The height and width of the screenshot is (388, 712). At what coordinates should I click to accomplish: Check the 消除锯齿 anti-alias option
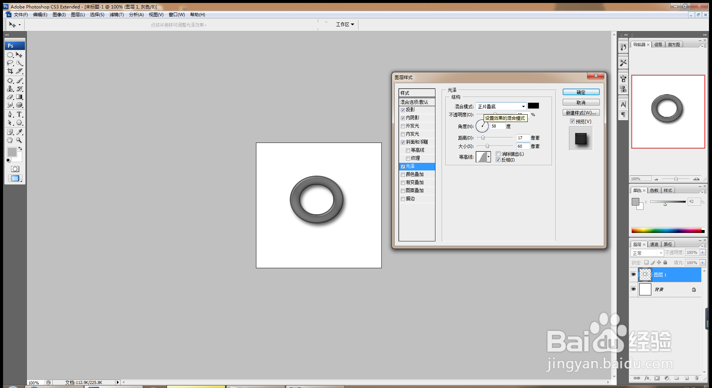(x=498, y=154)
